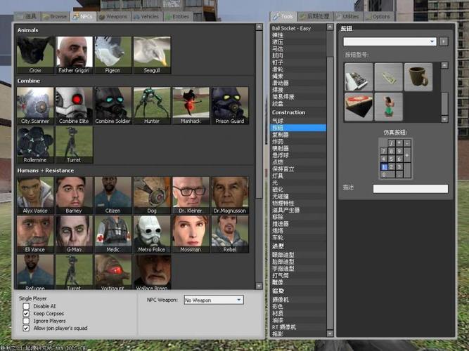Choose the 道具产生器 tool
The height and width of the screenshot is (351, 469).
[x=298, y=210]
